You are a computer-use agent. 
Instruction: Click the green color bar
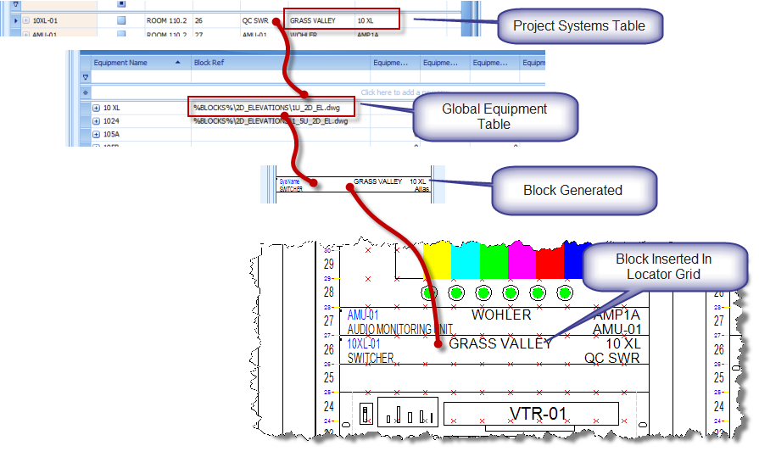click(x=494, y=260)
